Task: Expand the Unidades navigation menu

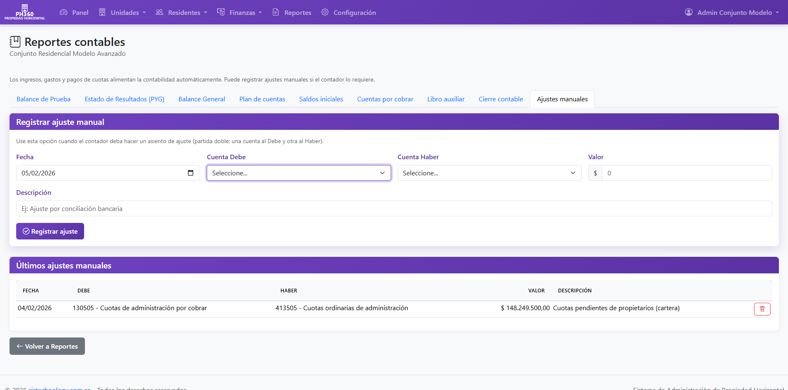Action: [x=123, y=12]
